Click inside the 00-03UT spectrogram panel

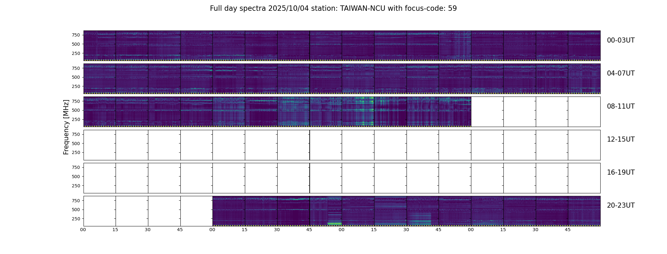click(x=342, y=46)
